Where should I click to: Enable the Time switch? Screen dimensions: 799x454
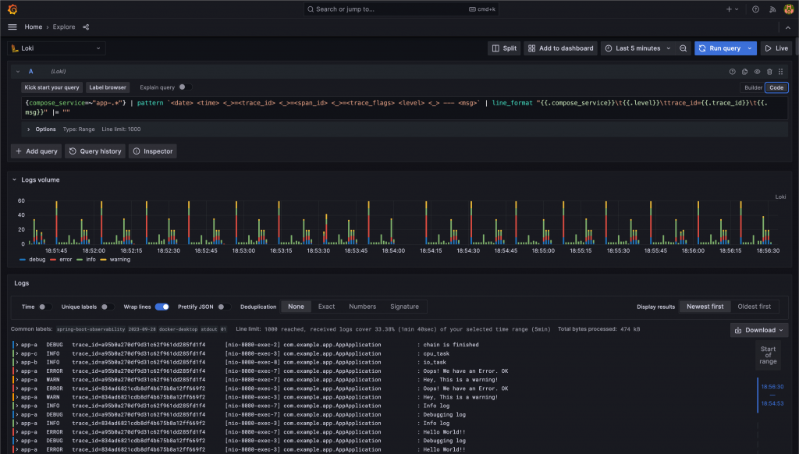(x=44, y=307)
